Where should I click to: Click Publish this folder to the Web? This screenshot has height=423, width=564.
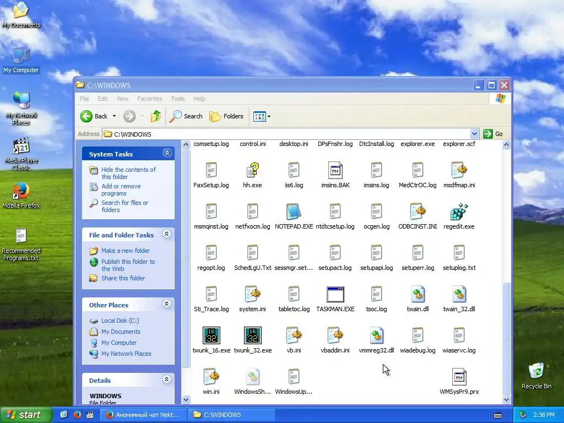128,265
